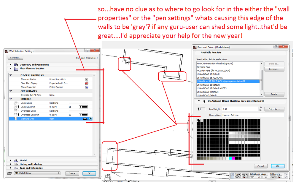Screen dimensions: 296x182
Task: Select the cyan pen in the color grid
Action: coord(230,158)
